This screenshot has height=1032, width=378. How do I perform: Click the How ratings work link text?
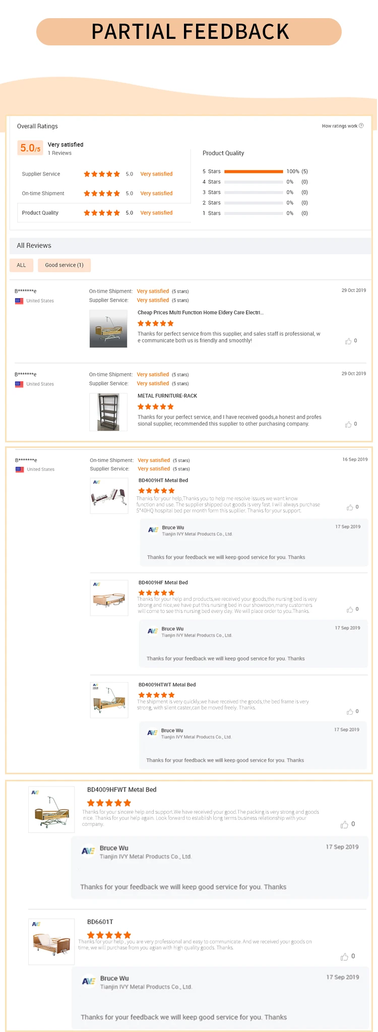click(x=339, y=126)
